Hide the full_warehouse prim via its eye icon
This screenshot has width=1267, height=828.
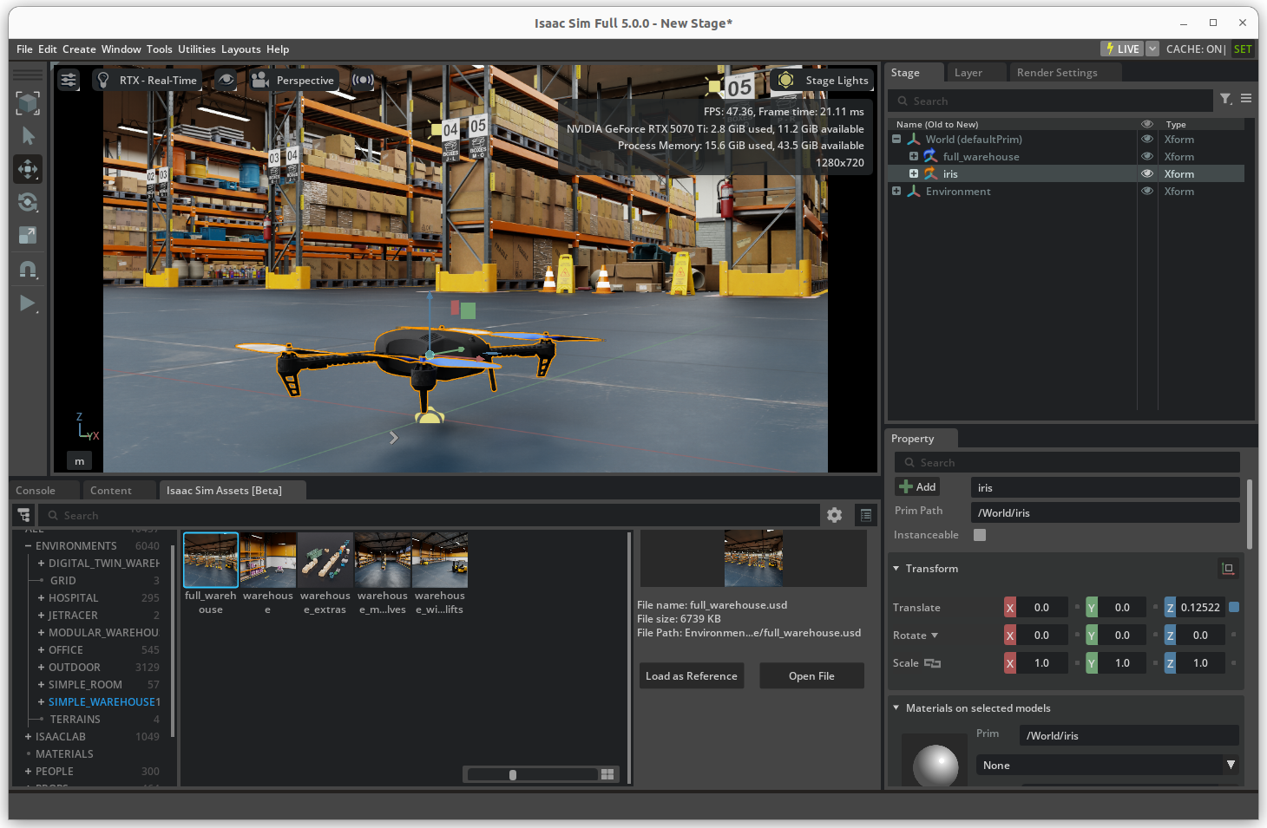click(1146, 156)
